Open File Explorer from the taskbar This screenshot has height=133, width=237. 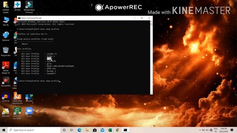tap(87, 130)
